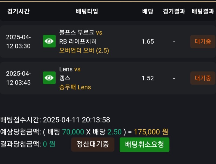Click the green eye icon for the Lens match
Screen dimensions: 216x164
(49, 78)
